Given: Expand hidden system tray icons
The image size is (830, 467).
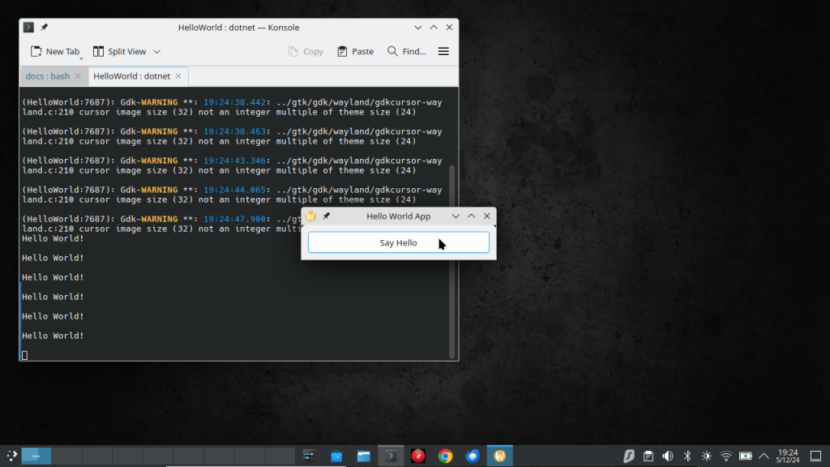Looking at the screenshot, I should (764, 456).
